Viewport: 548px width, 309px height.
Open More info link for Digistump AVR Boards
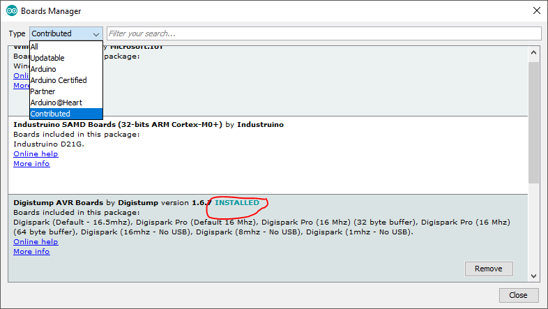31,251
